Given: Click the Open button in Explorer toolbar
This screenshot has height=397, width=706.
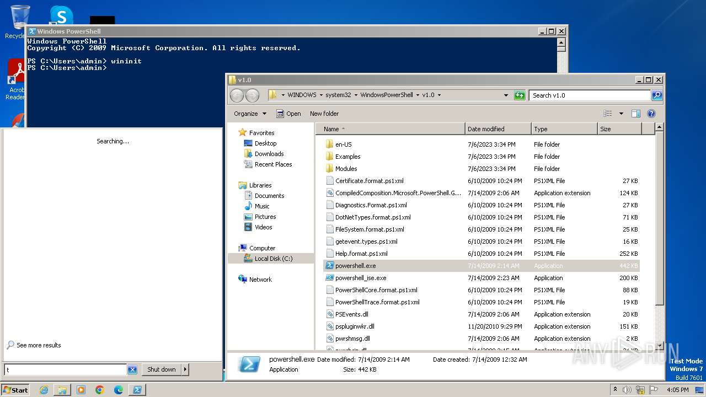Looking at the screenshot, I should click(x=288, y=114).
